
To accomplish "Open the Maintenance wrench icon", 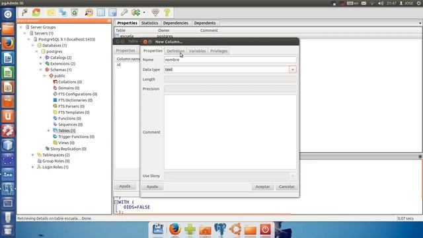I will coord(124,12).
